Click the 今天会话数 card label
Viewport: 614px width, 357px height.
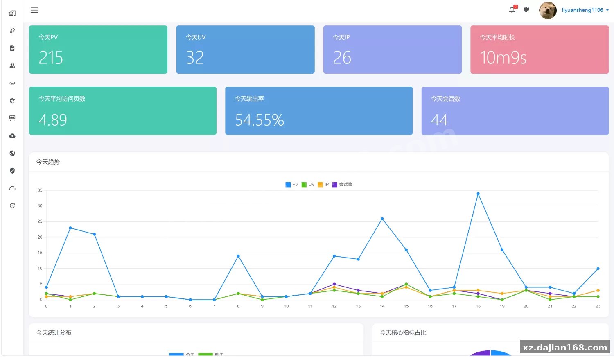445,99
